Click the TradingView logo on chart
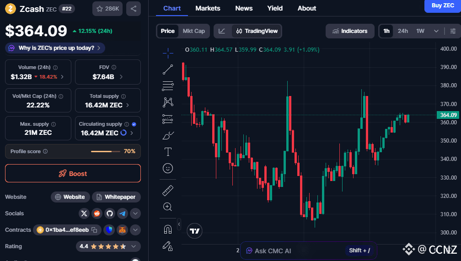The width and height of the screenshot is (461, 261). 195,231
